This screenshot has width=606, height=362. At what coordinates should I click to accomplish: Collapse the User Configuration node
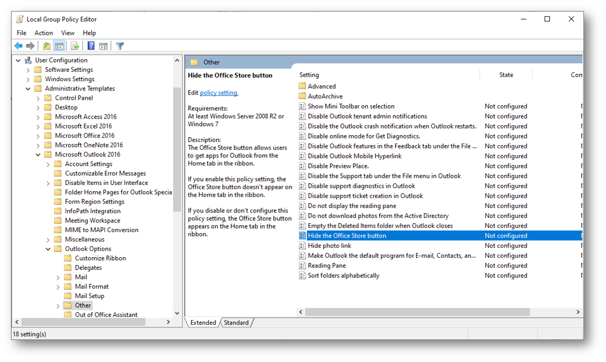coord(18,60)
